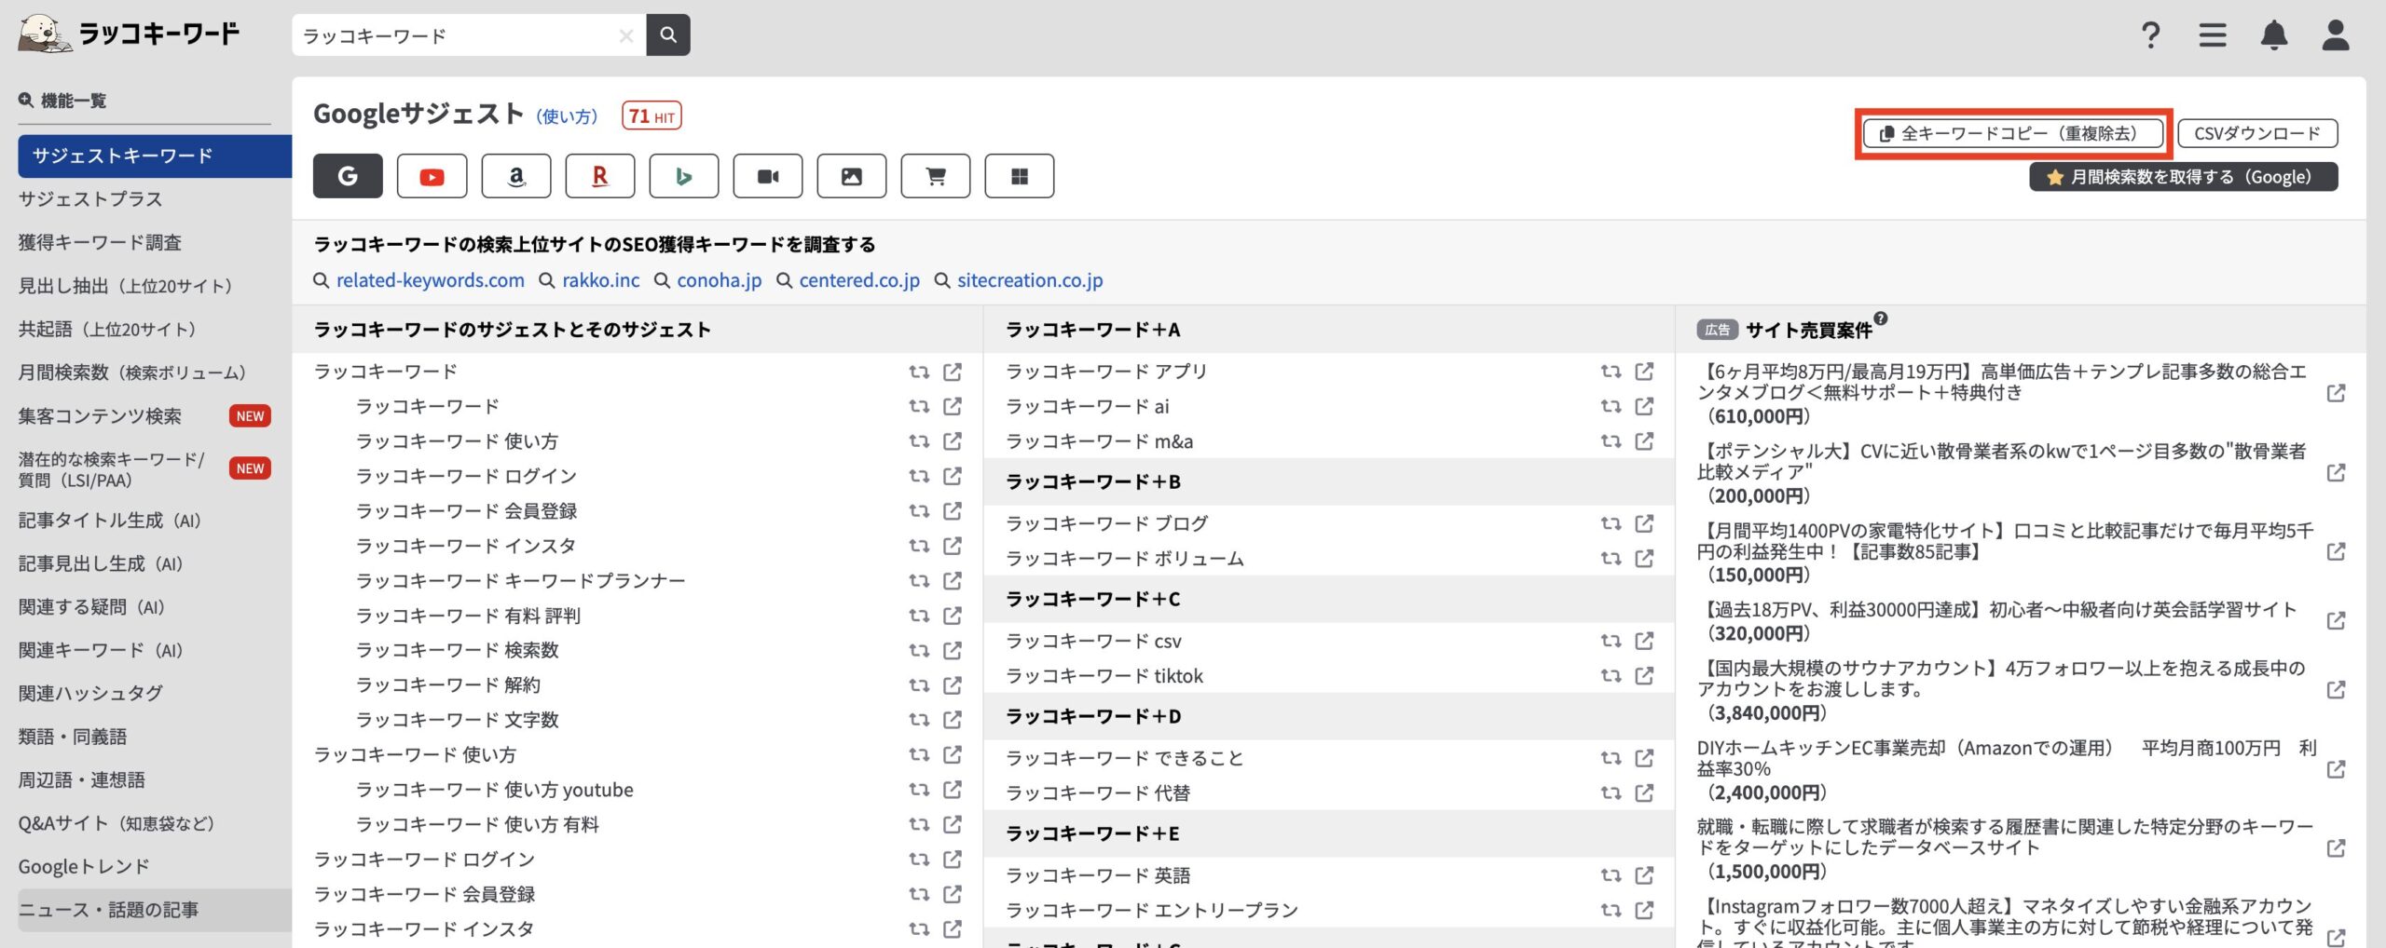
Task: Open external link for ラッコキーワード ai
Action: point(1645,406)
